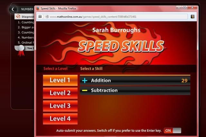Click the Addition score of 29
The width and height of the screenshot is (206, 137).
[184, 81]
